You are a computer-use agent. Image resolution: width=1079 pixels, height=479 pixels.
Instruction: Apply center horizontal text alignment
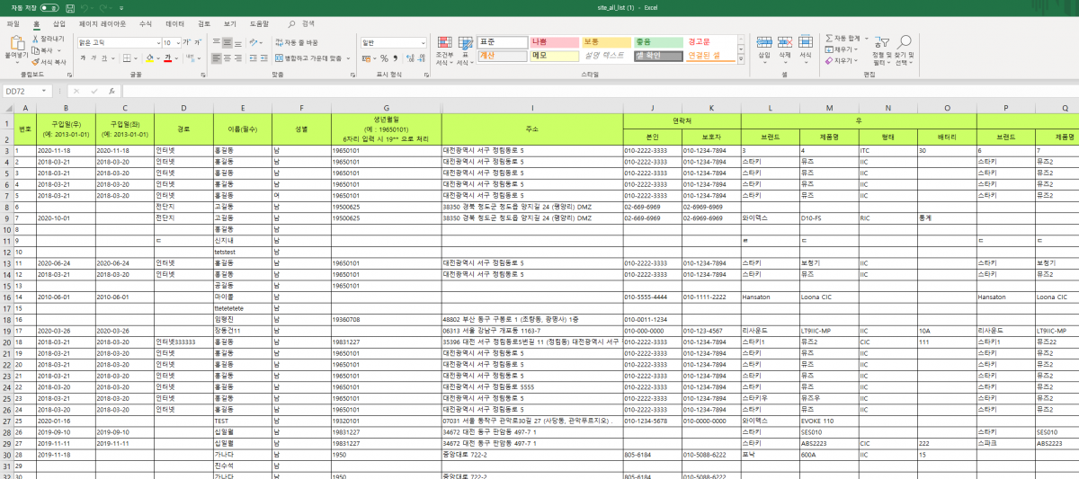[x=228, y=58]
